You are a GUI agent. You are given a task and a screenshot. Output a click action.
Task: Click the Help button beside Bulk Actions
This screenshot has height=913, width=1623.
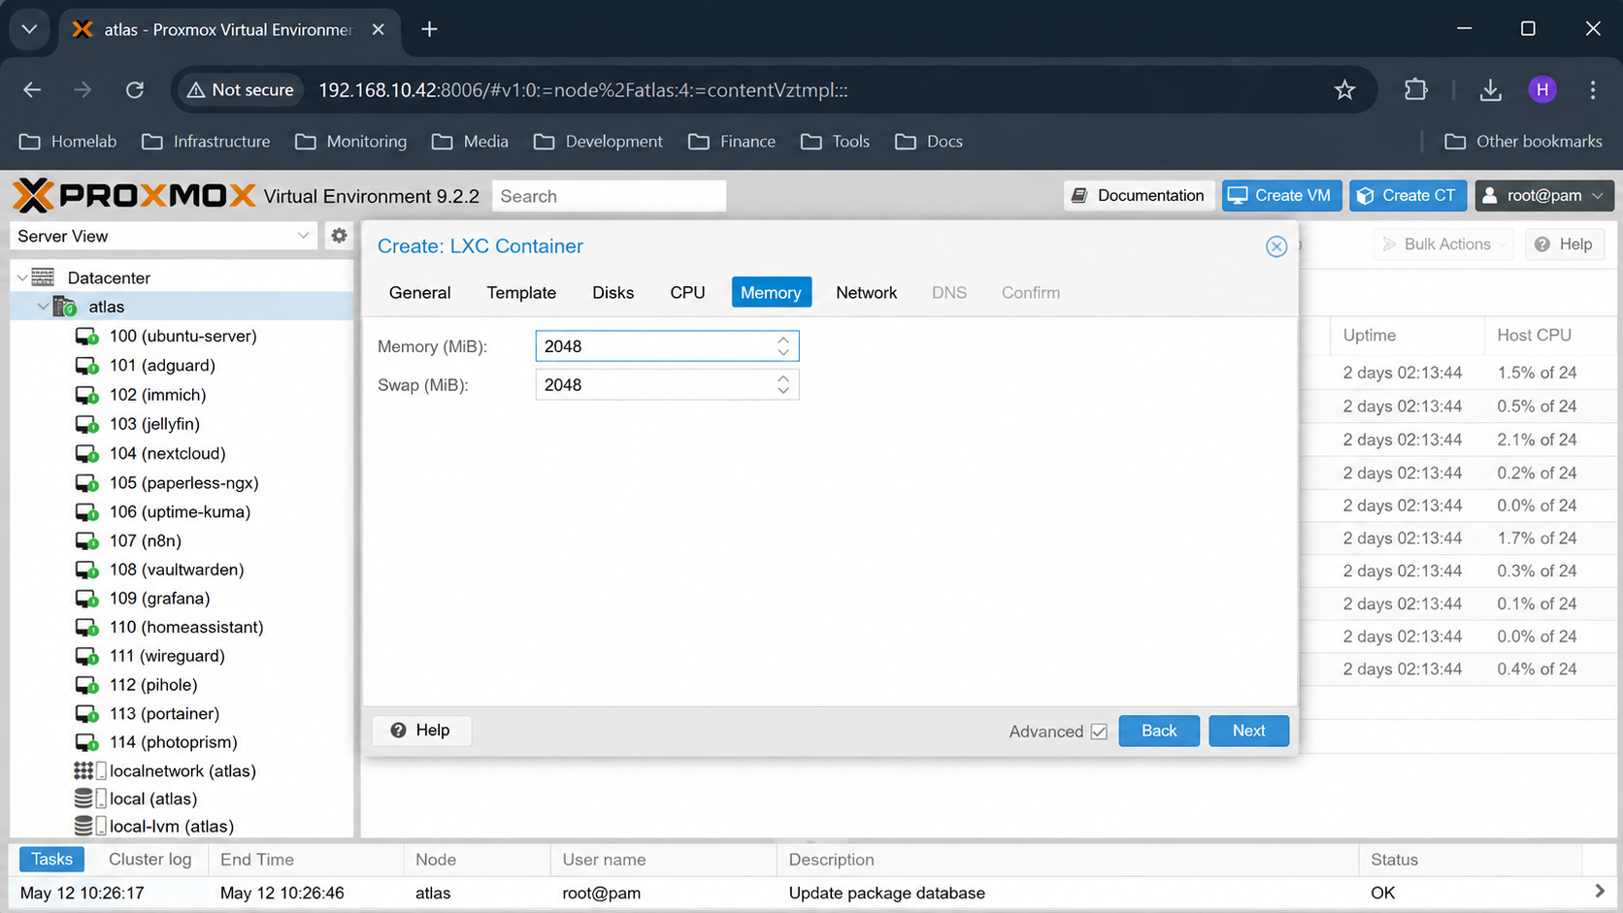[x=1565, y=245]
